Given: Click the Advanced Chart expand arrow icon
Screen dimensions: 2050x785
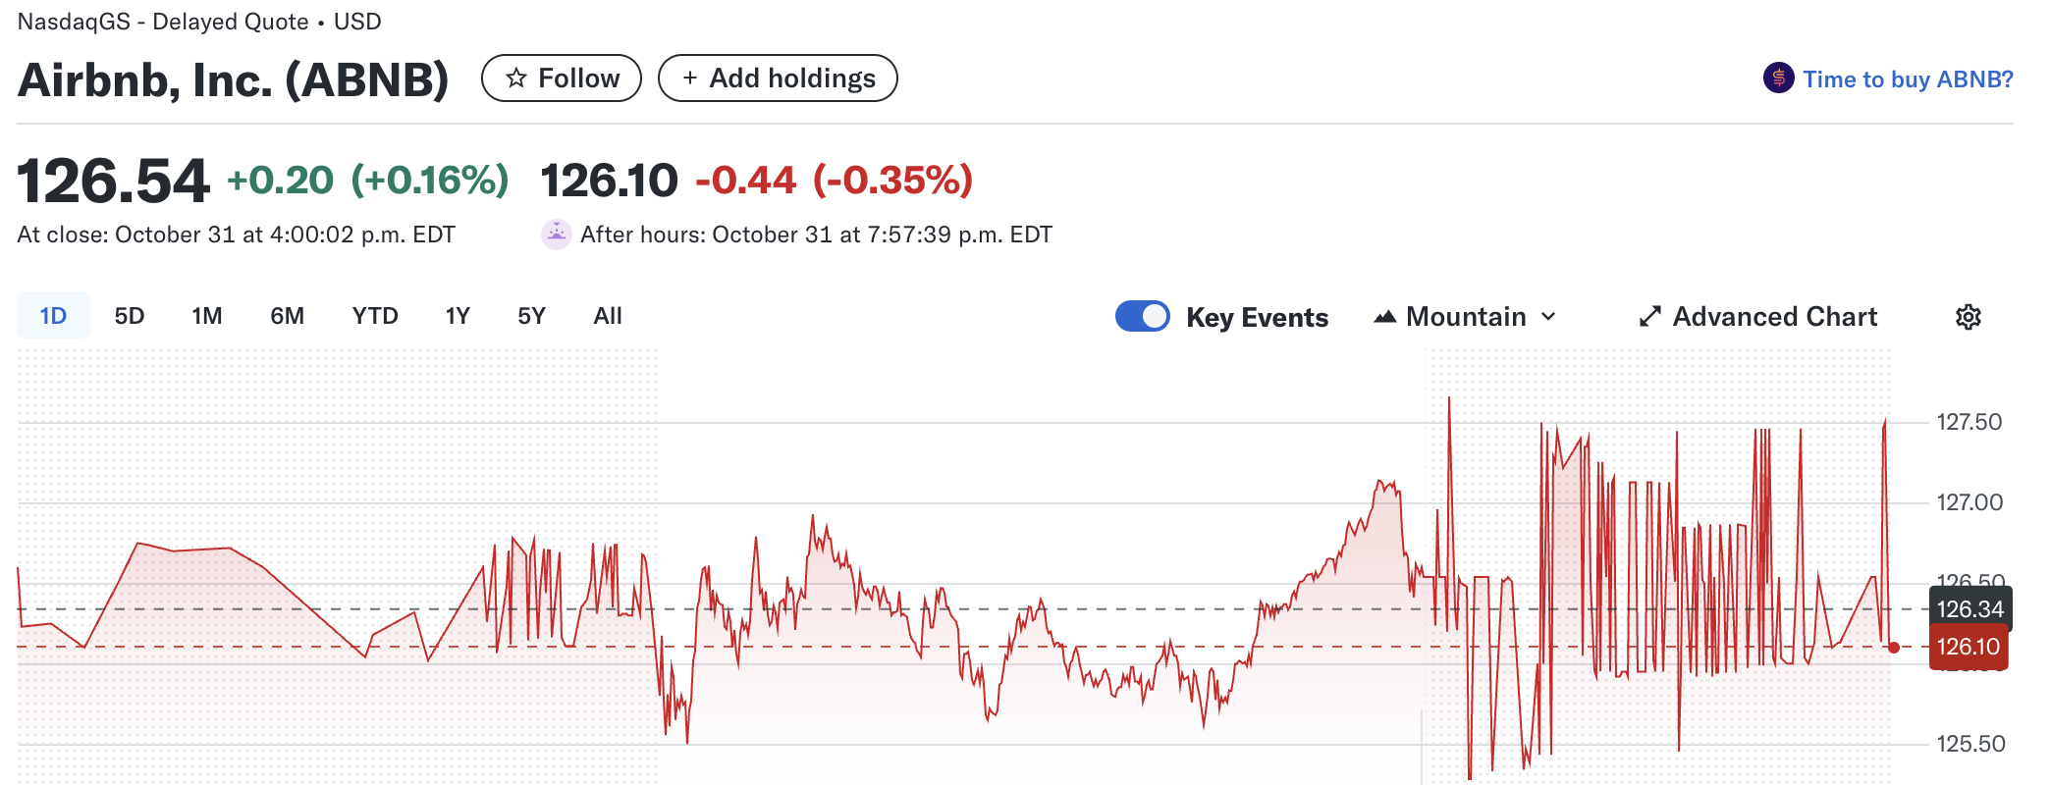Looking at the screenshot, I should 1649,317.
